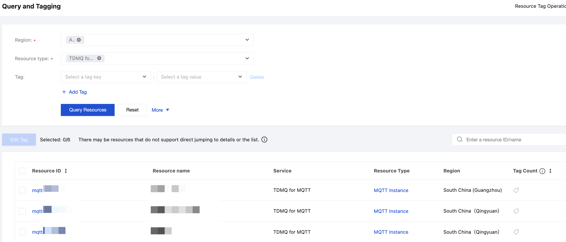
Task: Select the second row's checkbox
Action: 22,211
